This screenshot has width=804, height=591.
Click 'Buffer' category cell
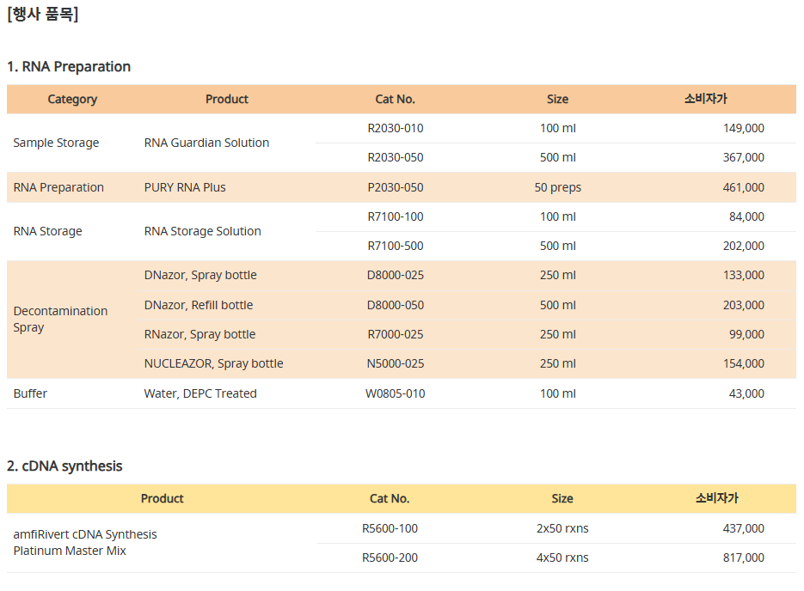coord(30,393)
